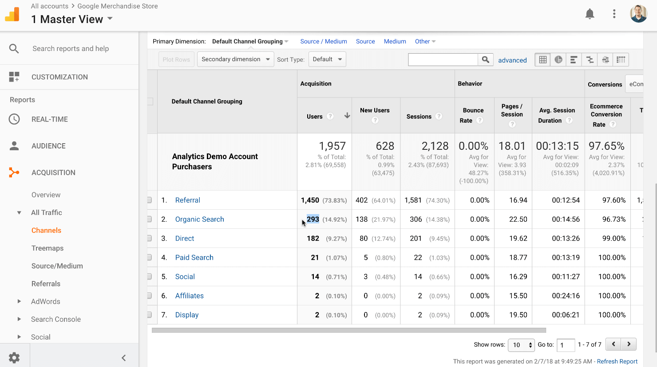Tick the checkbox for the Referral row
The image size is (657, 367).
tap(150, 200)
